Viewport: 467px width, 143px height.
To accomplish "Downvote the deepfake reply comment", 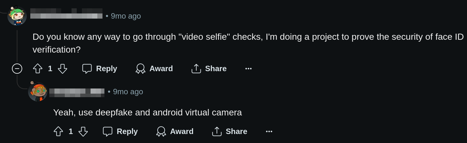I will point(83,131).
